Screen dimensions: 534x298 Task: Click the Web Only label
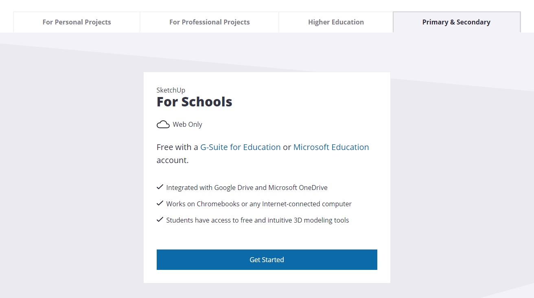point(188,124)
